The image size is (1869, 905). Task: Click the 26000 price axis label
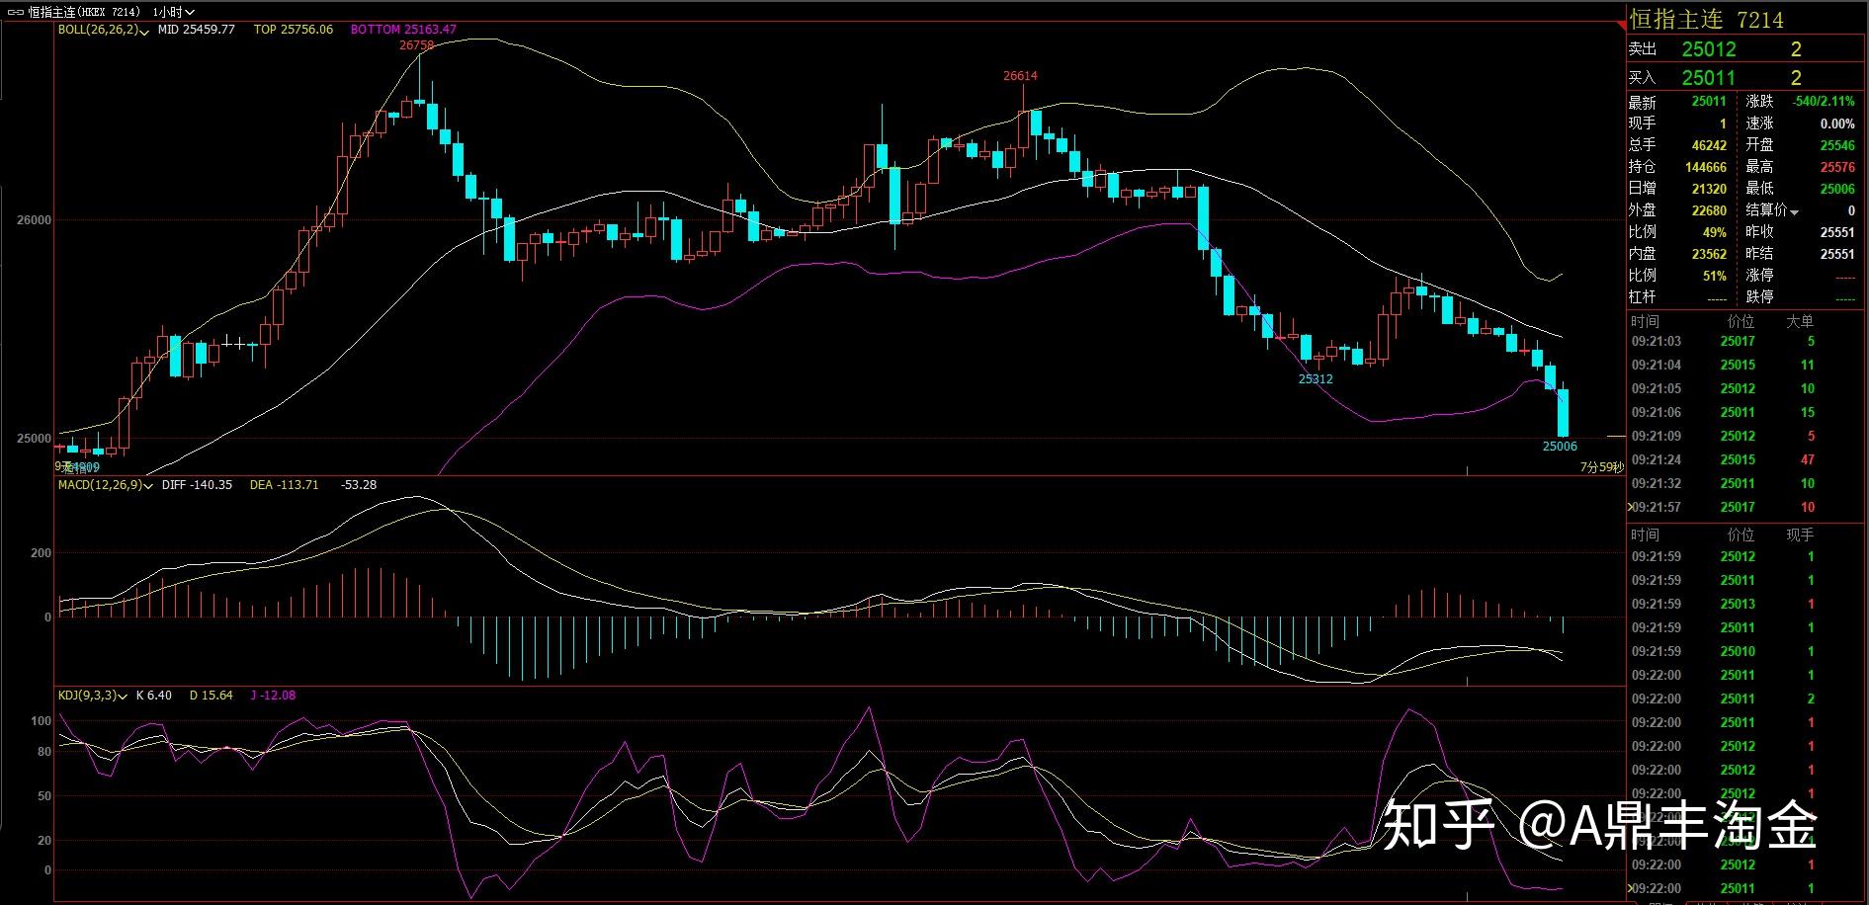(x=34, y=220)
